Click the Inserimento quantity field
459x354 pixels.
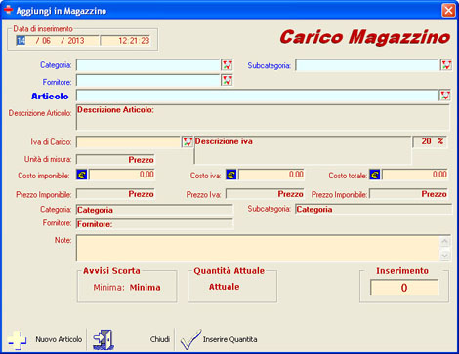pyautogui.click(x=404, y=288)
